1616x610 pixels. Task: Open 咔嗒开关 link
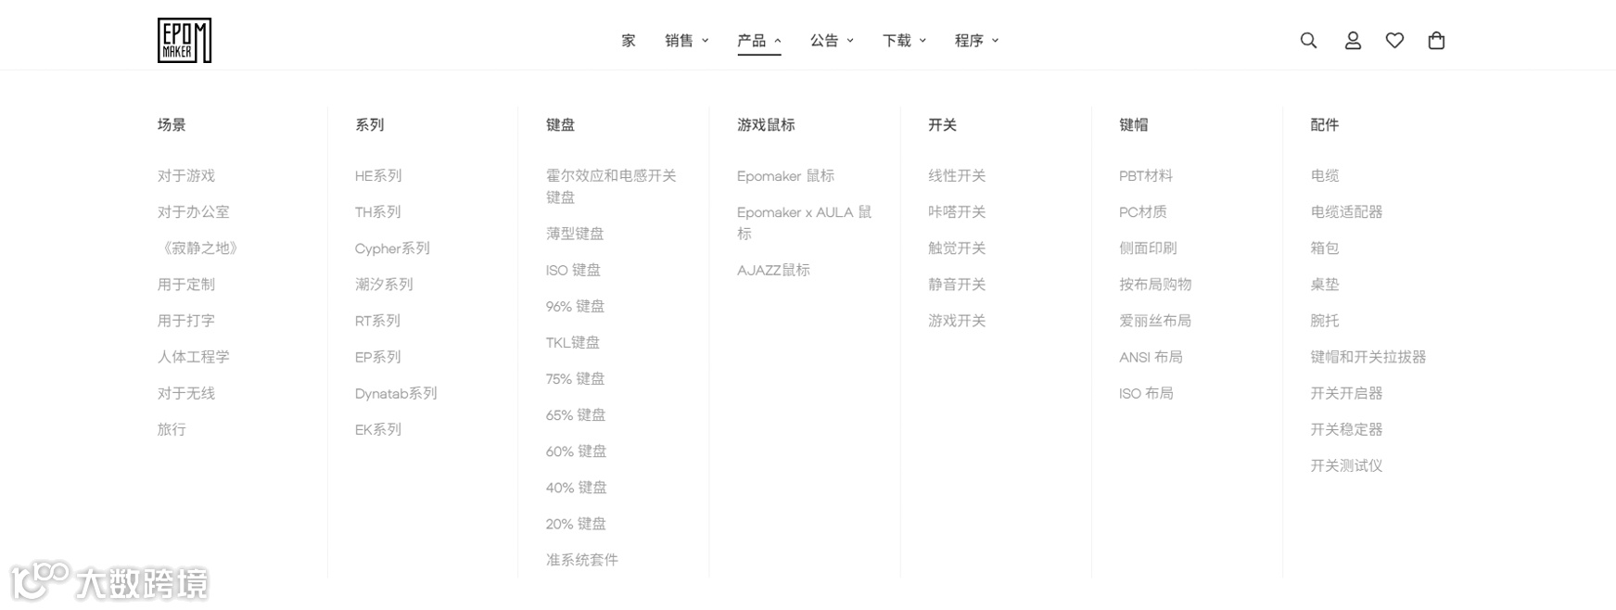click(x=957, y=212)
